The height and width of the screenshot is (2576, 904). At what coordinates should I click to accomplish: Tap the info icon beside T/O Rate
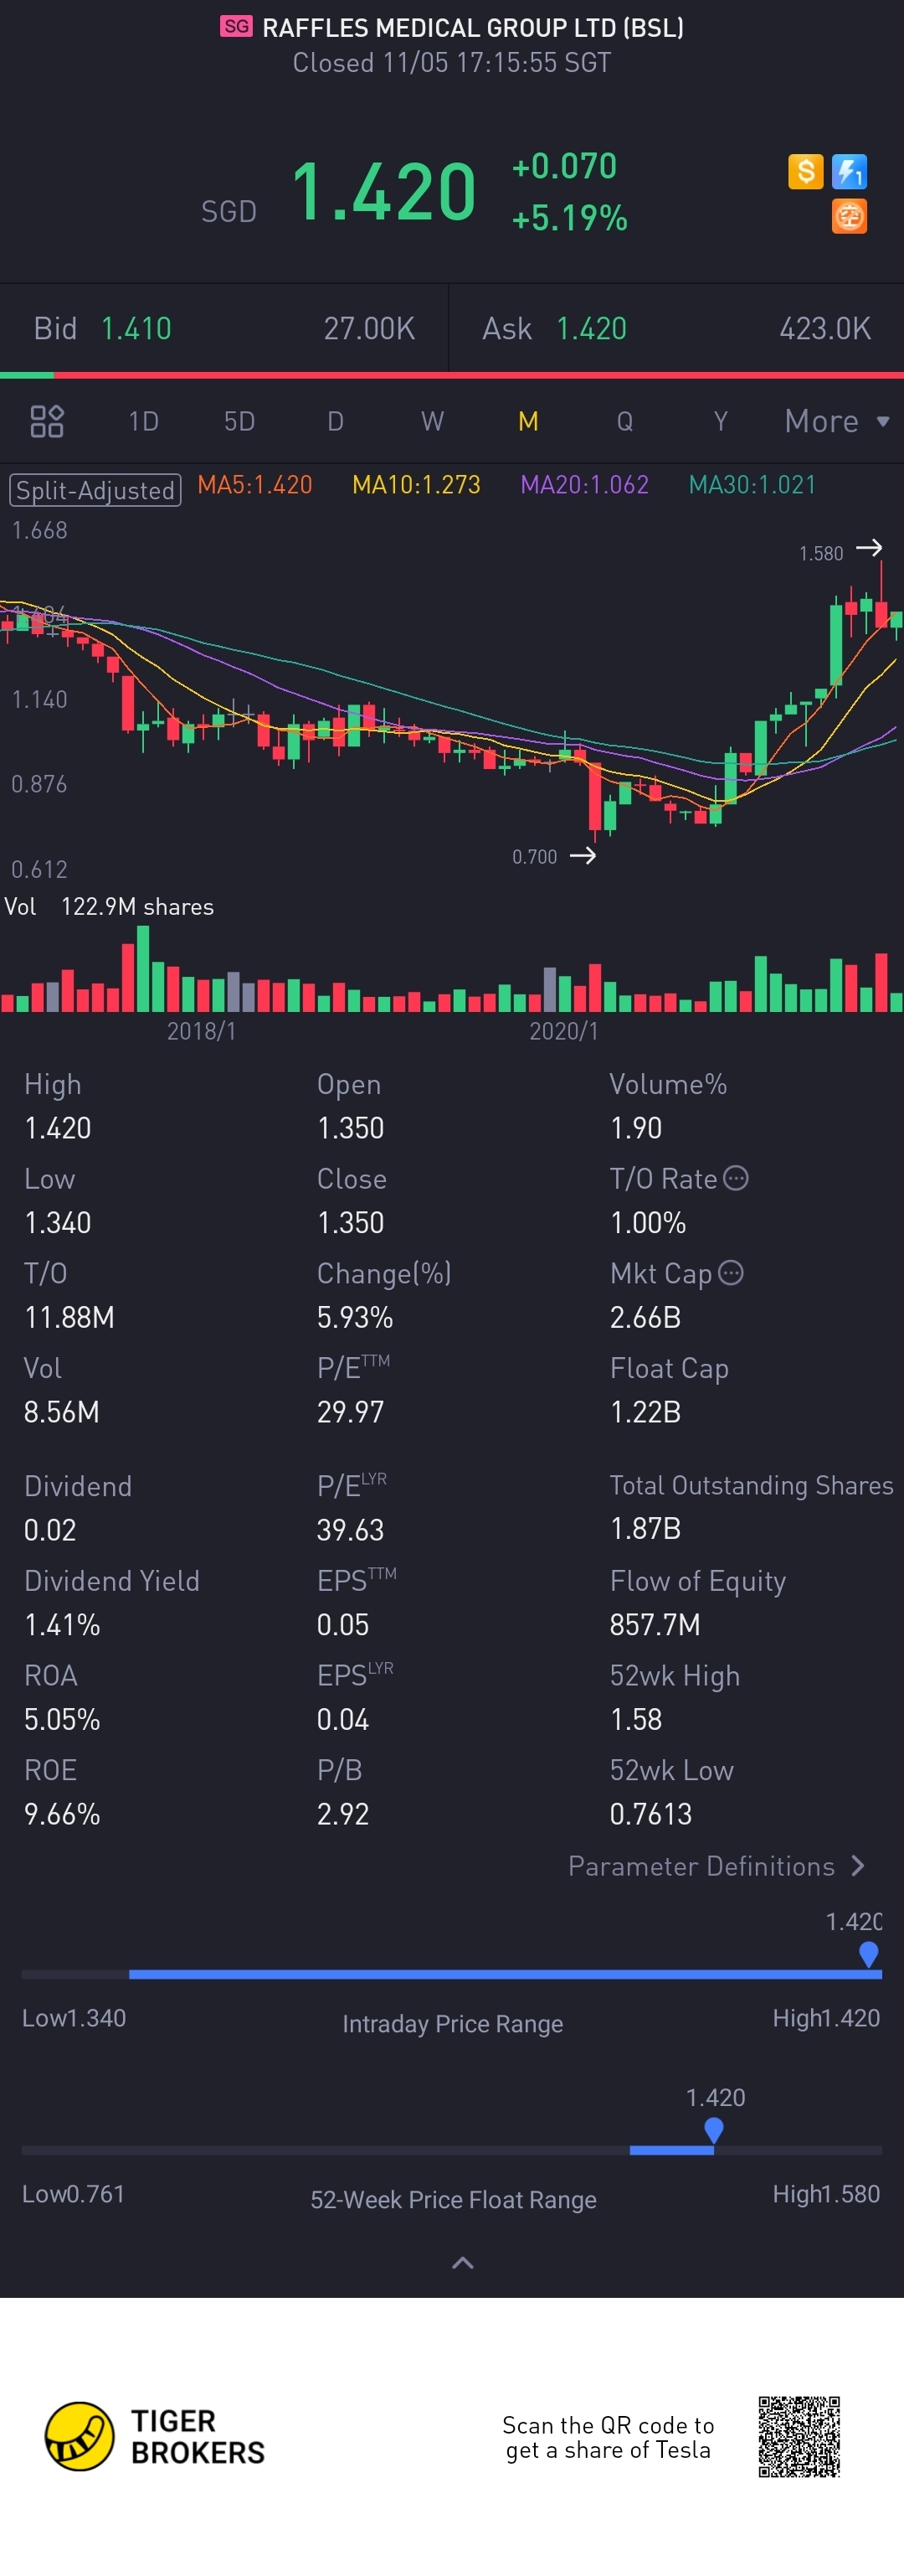point(735,1178)
